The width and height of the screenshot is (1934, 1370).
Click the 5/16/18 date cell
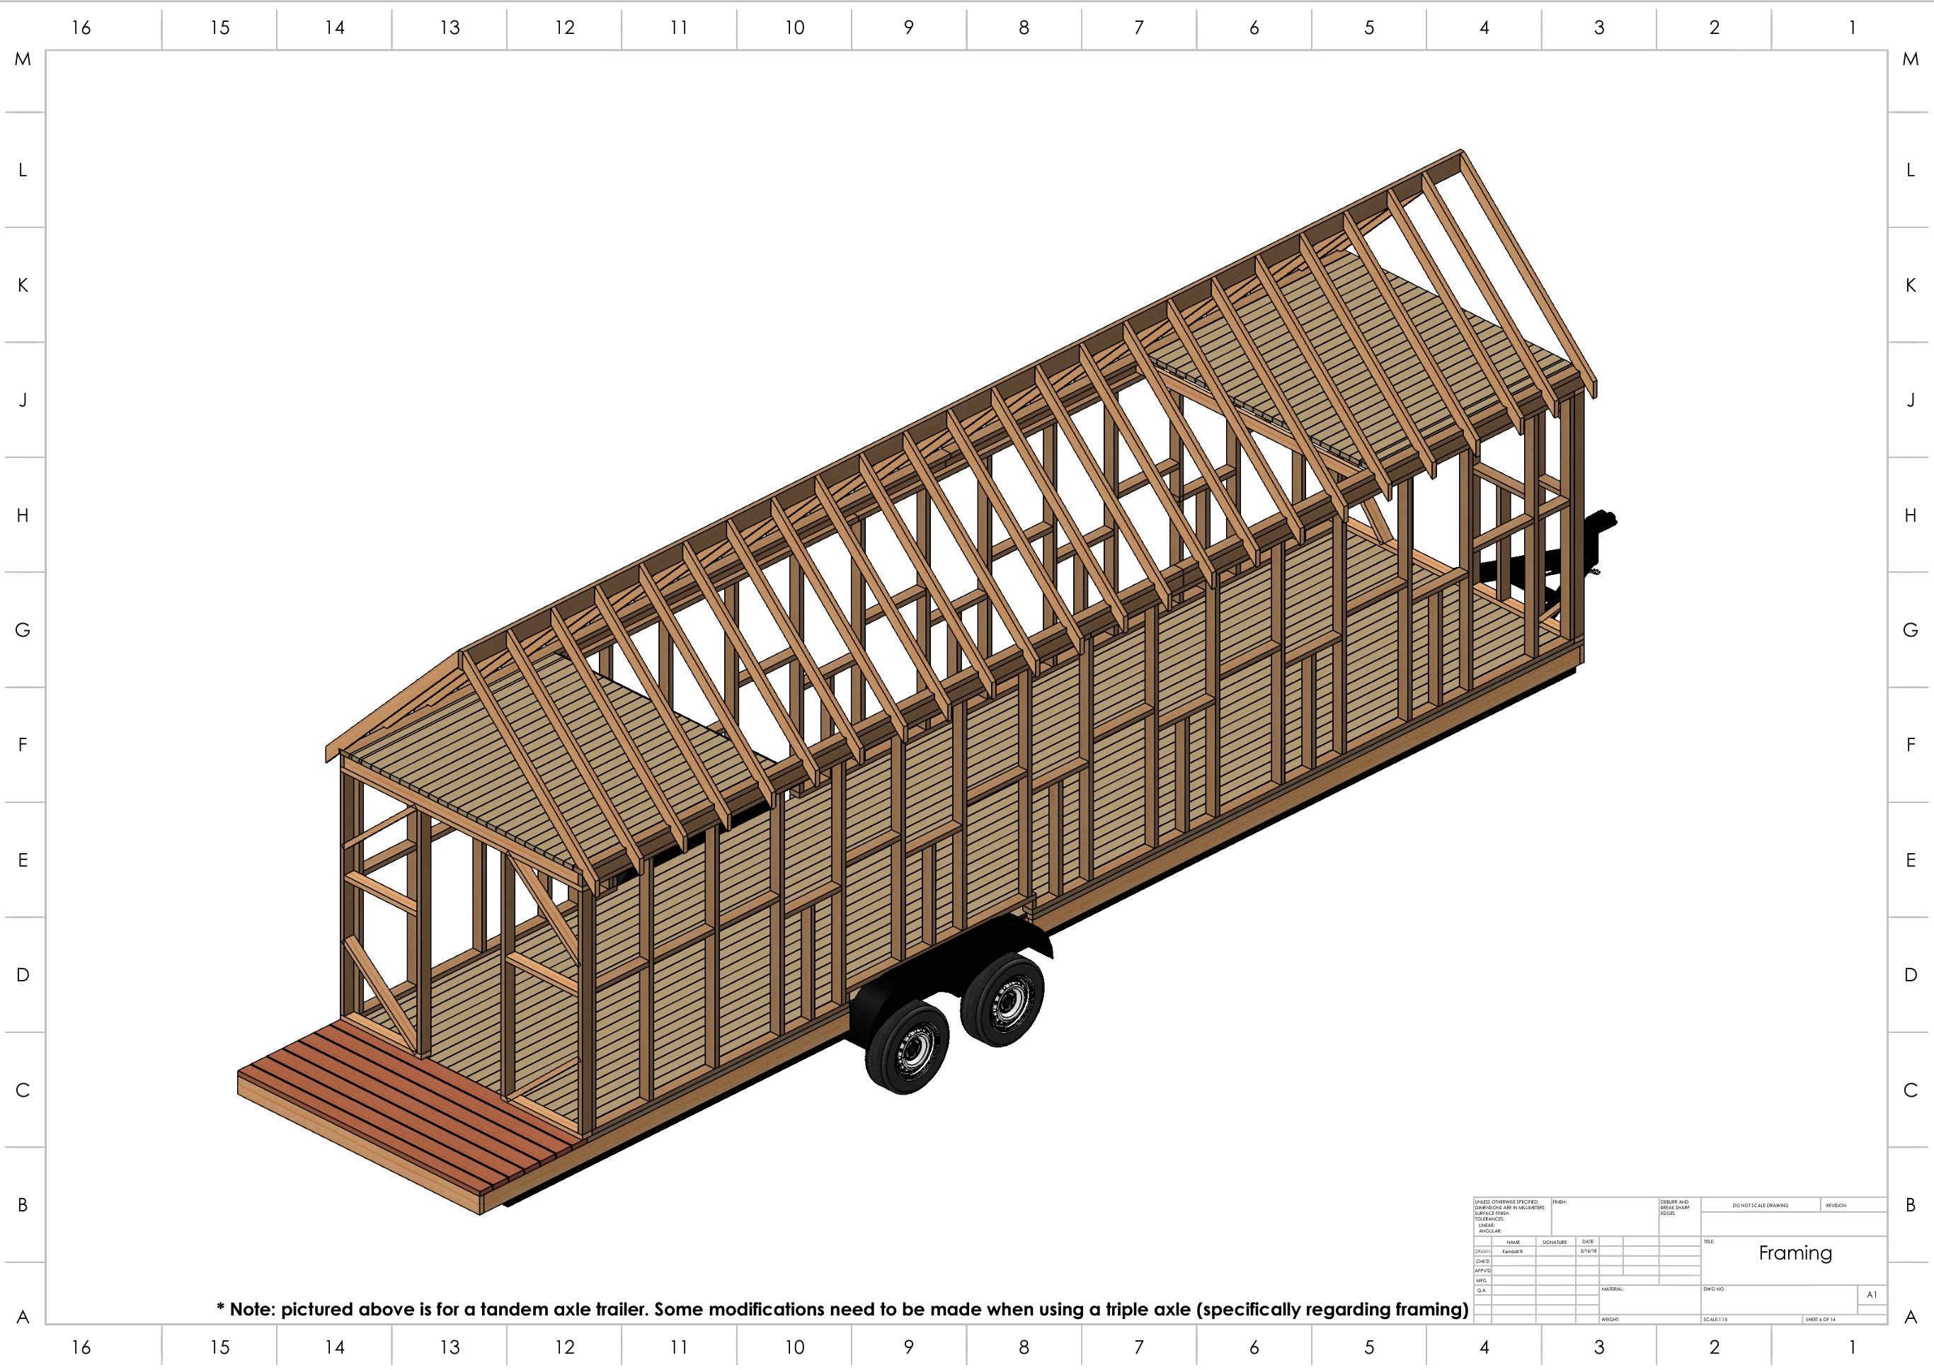(x=1589, y=1251)
